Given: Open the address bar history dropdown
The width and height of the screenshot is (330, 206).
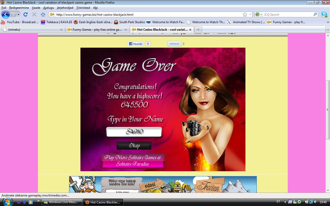Looking at the screenshot, I should (250, 15).
